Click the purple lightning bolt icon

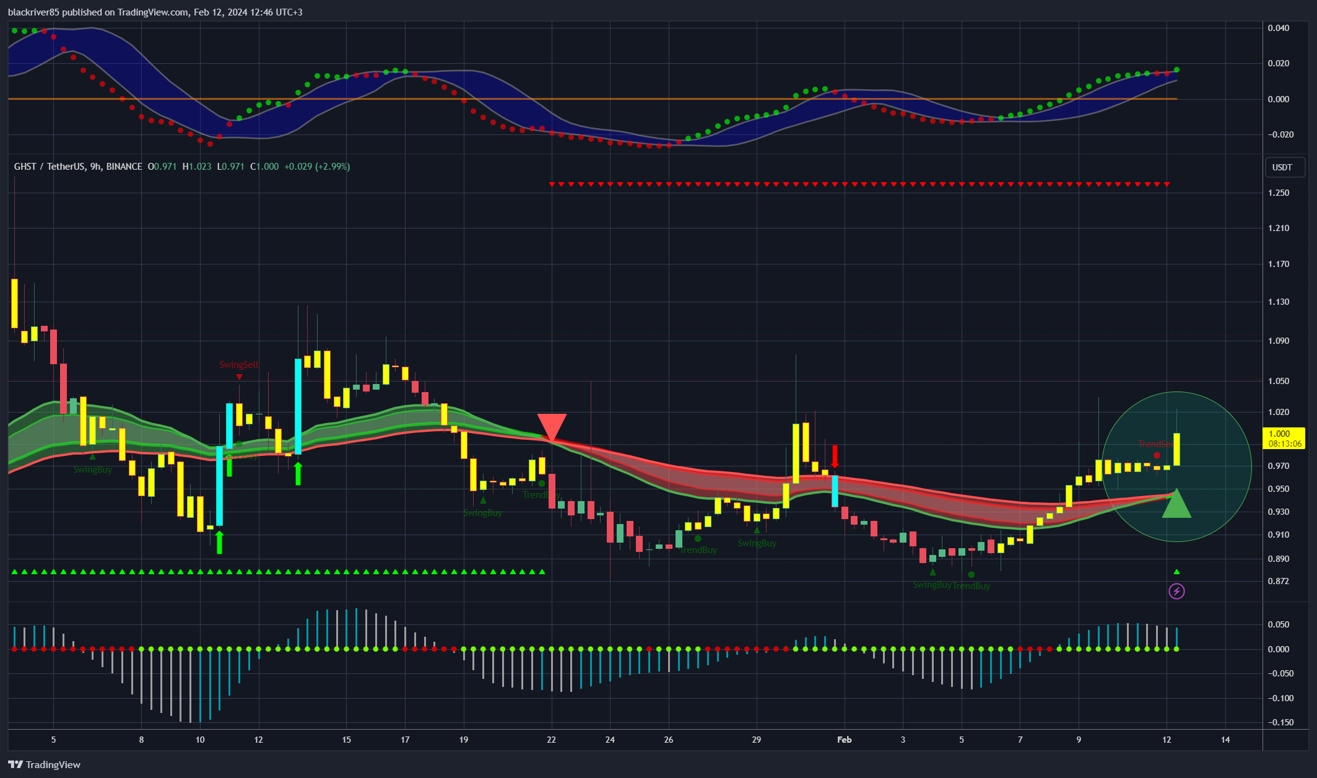(x=1176, y=592)
